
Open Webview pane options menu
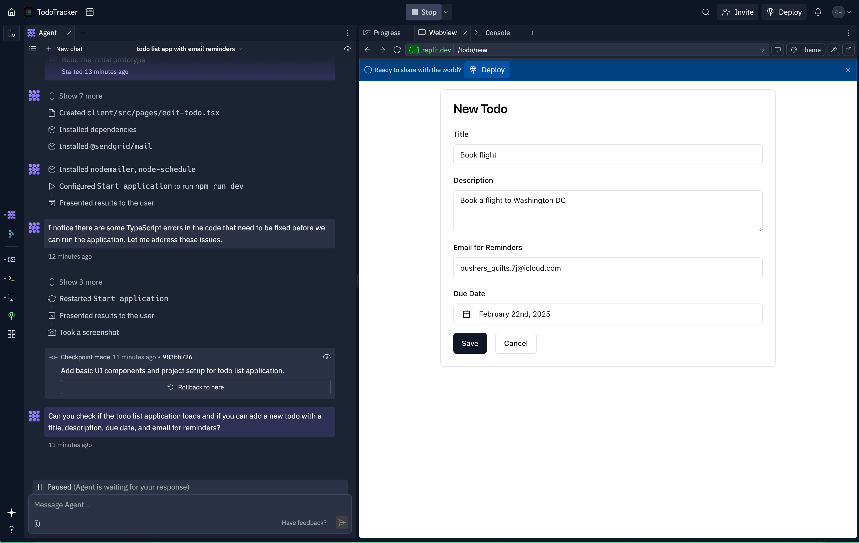(x=848, y=33)
